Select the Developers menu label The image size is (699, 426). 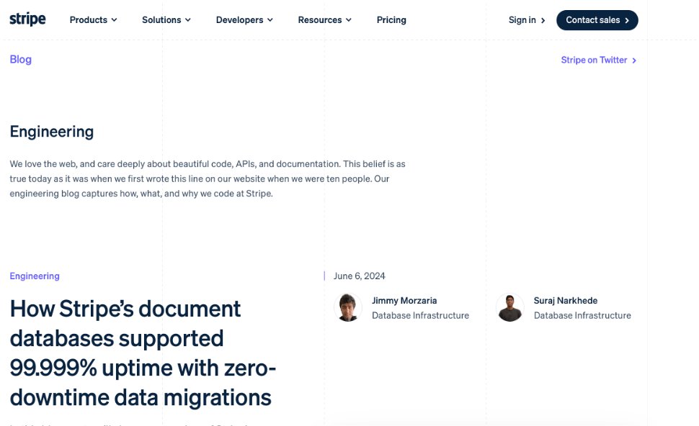coord(239,20)
